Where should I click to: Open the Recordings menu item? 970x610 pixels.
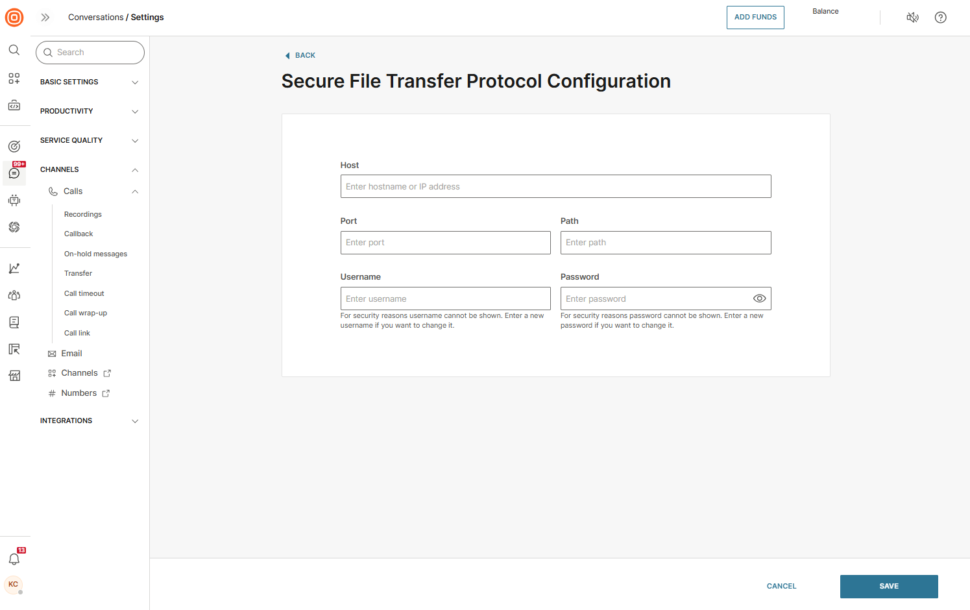pos(83,214)
